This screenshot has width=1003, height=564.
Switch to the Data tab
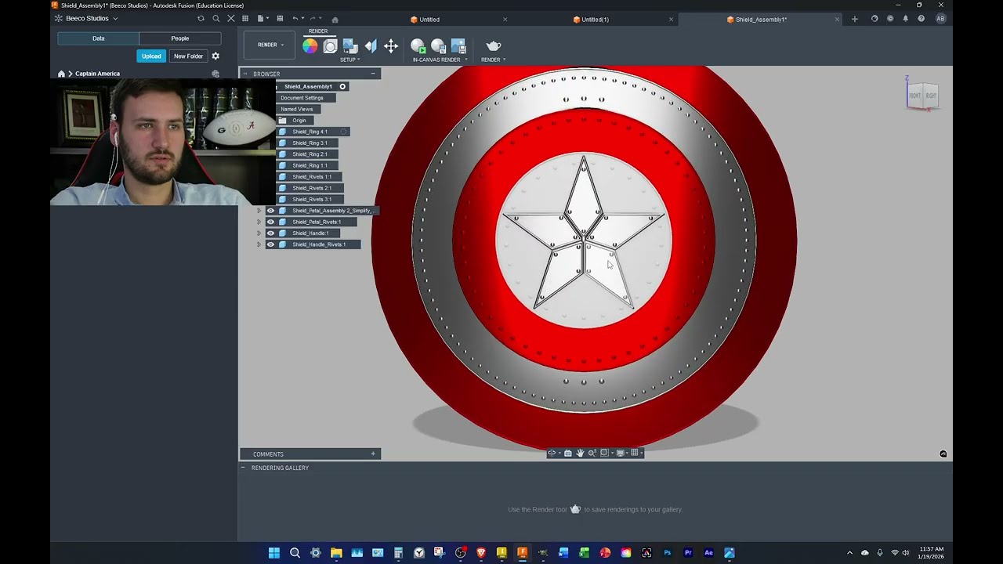coord(99,38)
